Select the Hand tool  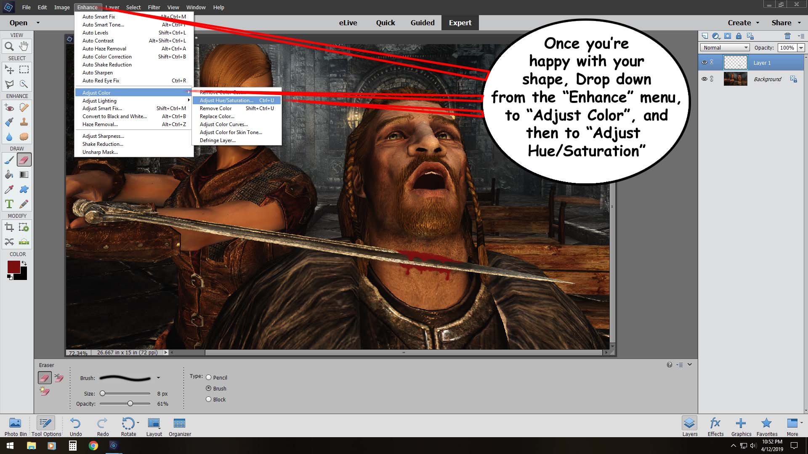pyautogui.click(x=24, y=46)
